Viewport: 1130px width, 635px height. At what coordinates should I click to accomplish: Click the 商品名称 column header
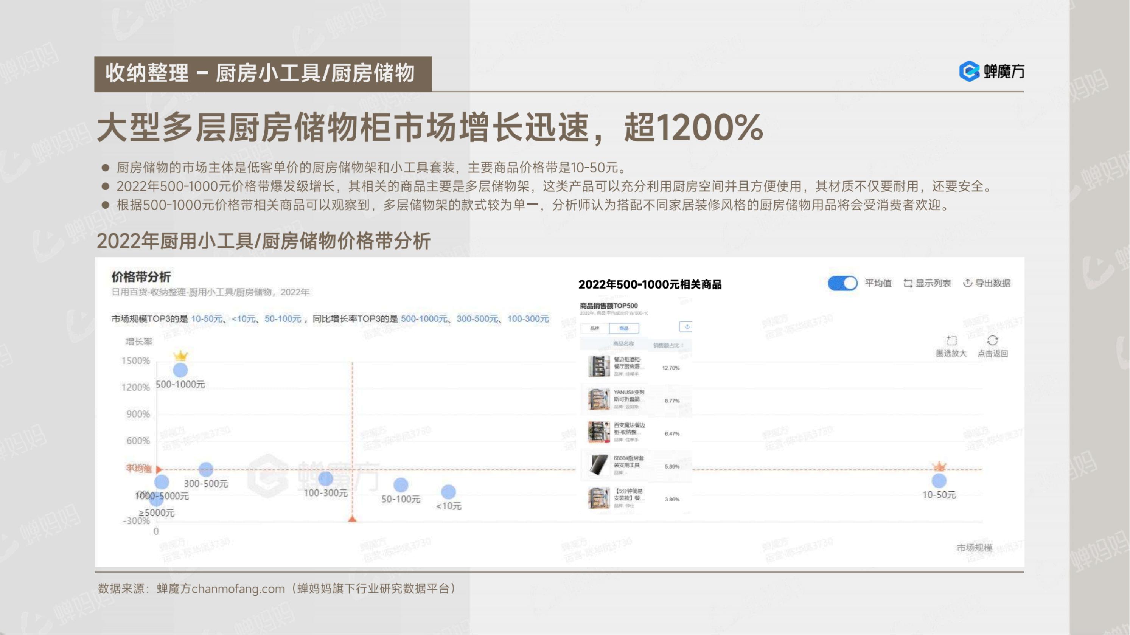pos(623,344)
